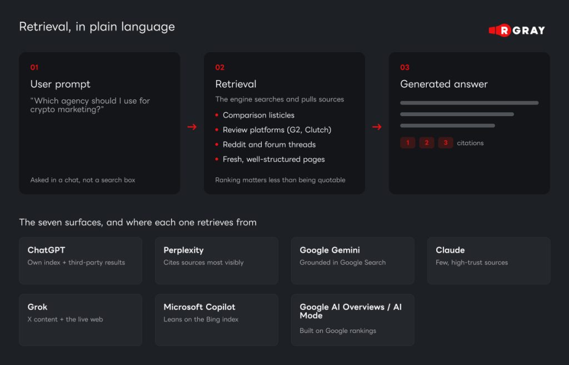Select the Claude card

489,261
